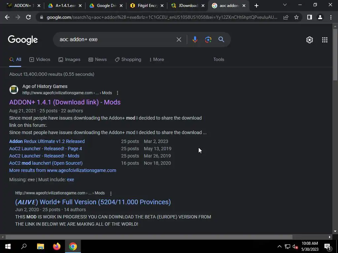Click Chrome taskbar icon
This screenshot has height=253, width=338.
pyautogui.click(x=73, y=246)
